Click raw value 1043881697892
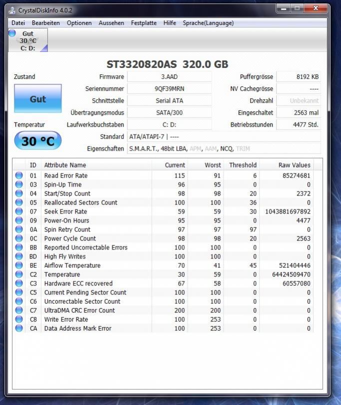This screenshot has width=341, height=405. click(x=288, y=211)
